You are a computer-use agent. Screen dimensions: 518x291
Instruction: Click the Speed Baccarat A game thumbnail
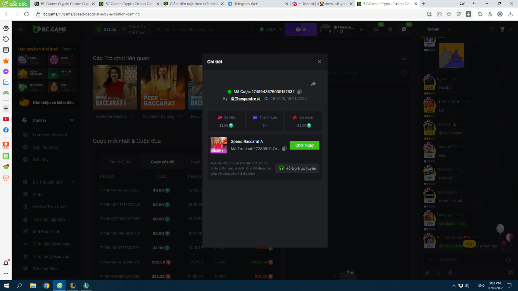tap(218, 145)
